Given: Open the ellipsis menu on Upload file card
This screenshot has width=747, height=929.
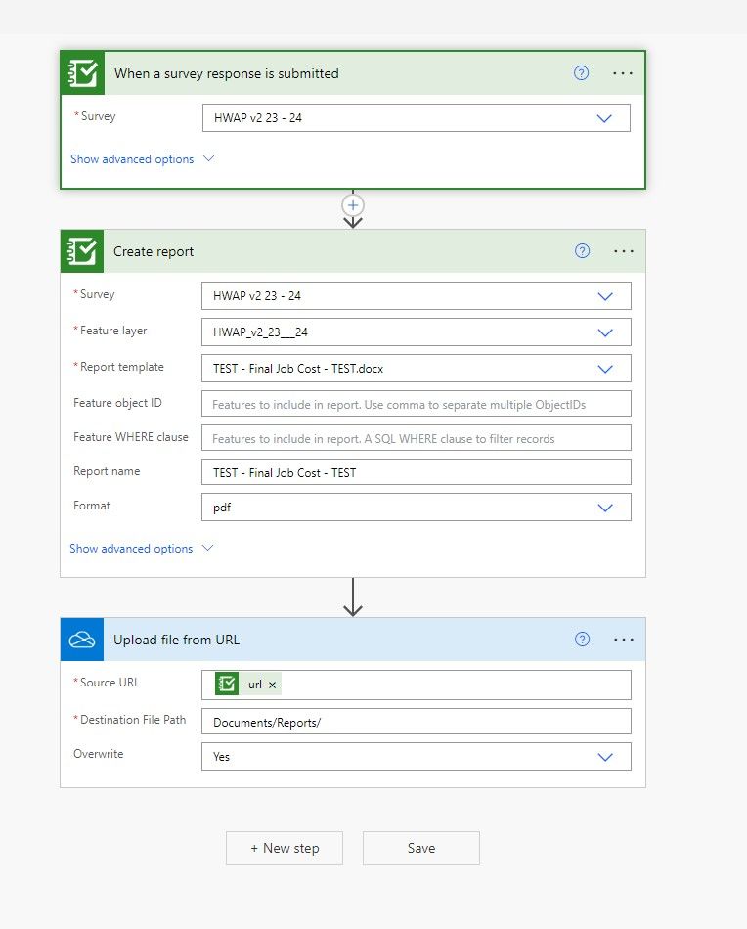Looking at the screenshot, I should [x=624, y=640].
